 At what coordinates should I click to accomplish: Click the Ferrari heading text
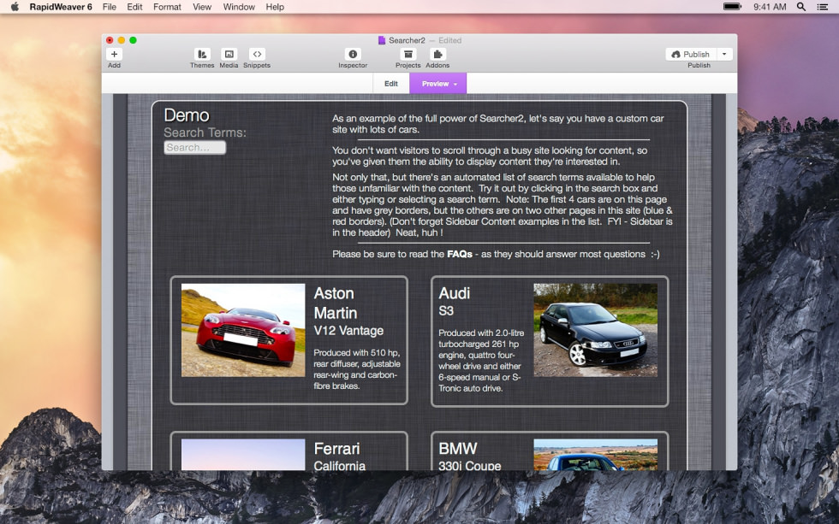click(336, 449)
